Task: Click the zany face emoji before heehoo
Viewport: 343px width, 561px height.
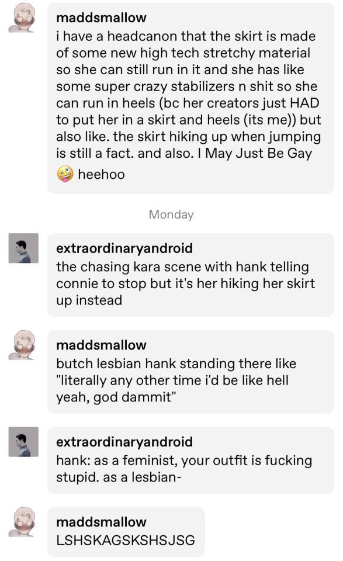Action: (65, 174)
